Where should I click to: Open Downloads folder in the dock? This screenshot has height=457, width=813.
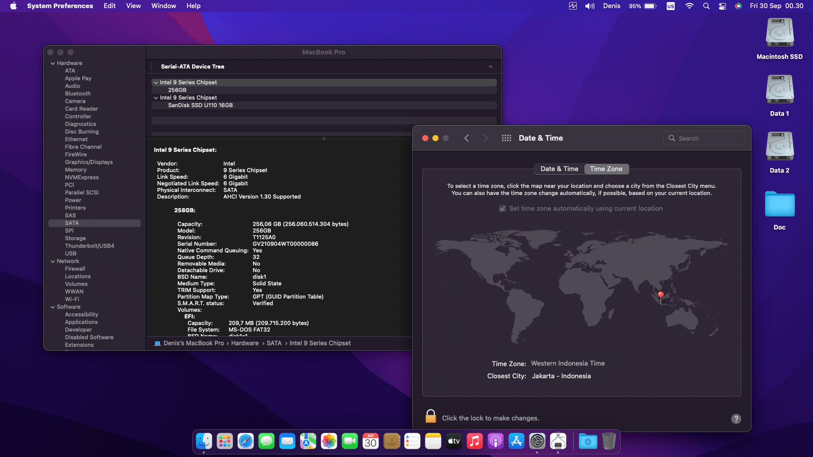[x=588, y=441]
